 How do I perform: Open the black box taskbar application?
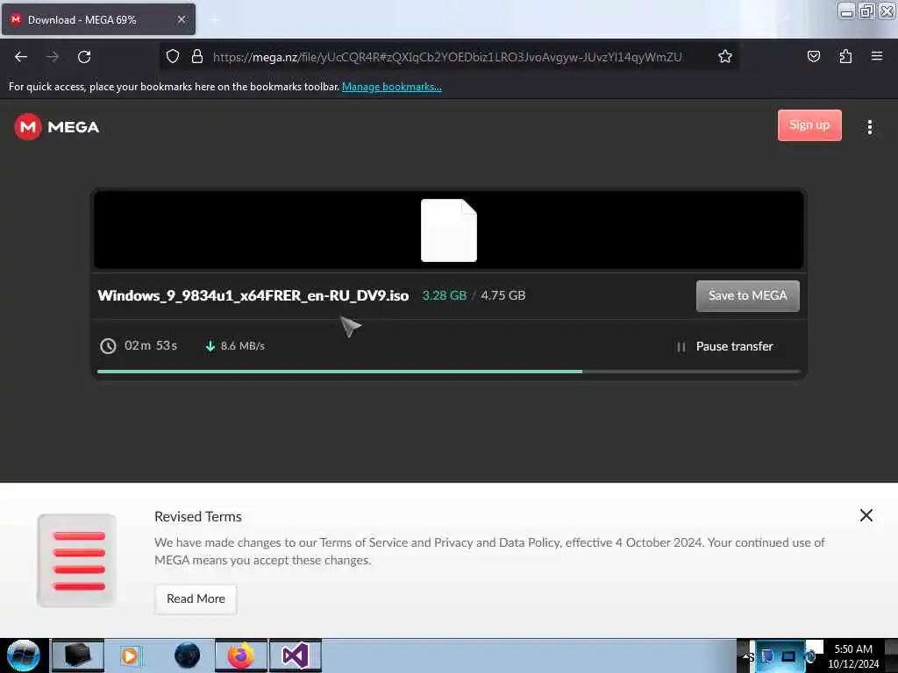click(x=78, y=655)
